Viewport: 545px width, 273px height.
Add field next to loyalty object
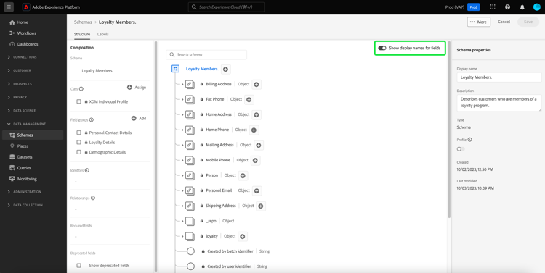tap(243, 236)
